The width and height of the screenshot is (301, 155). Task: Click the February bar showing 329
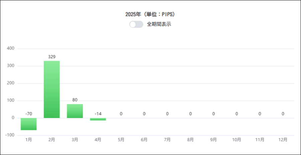[x=52, y=89]
